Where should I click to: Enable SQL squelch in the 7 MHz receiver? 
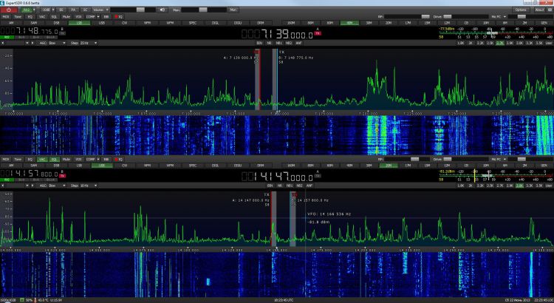tap(54, 16)
